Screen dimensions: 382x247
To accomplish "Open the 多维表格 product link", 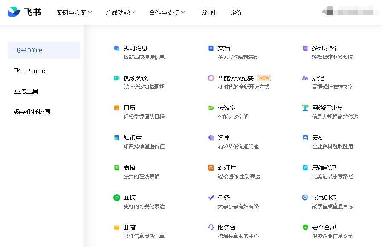I will click(x=324, y=48).
